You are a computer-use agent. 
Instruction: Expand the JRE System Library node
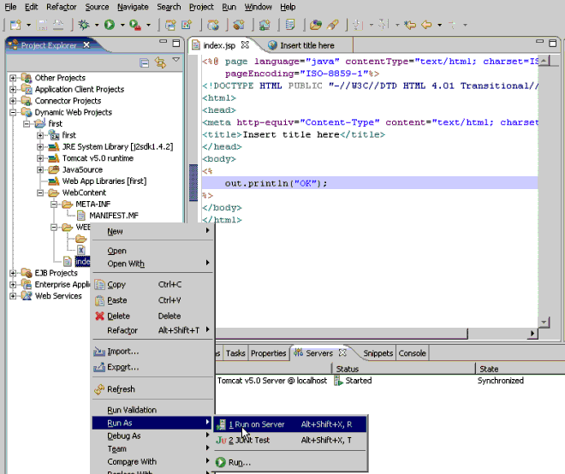tap(40, 147)
